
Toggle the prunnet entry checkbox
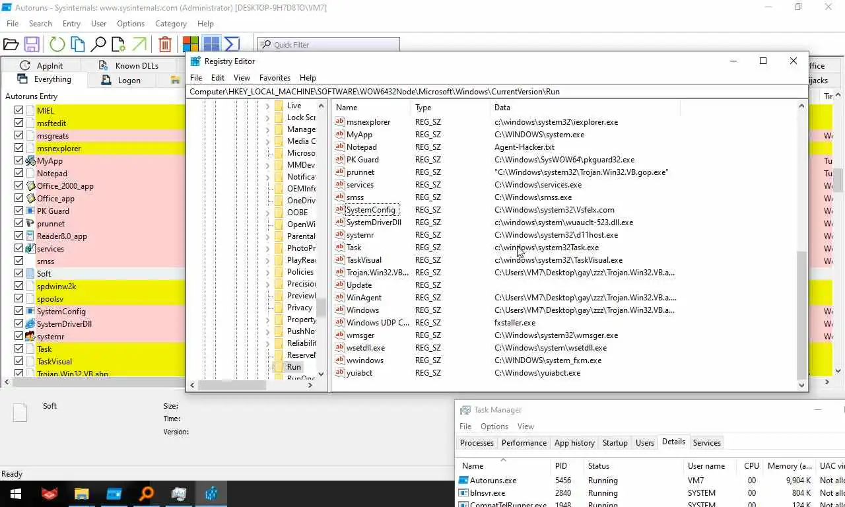pyautogui.click(x=18, y=223)
